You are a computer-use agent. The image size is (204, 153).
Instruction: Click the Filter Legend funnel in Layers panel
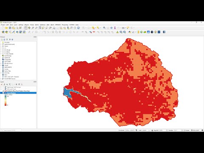point(9,85)
